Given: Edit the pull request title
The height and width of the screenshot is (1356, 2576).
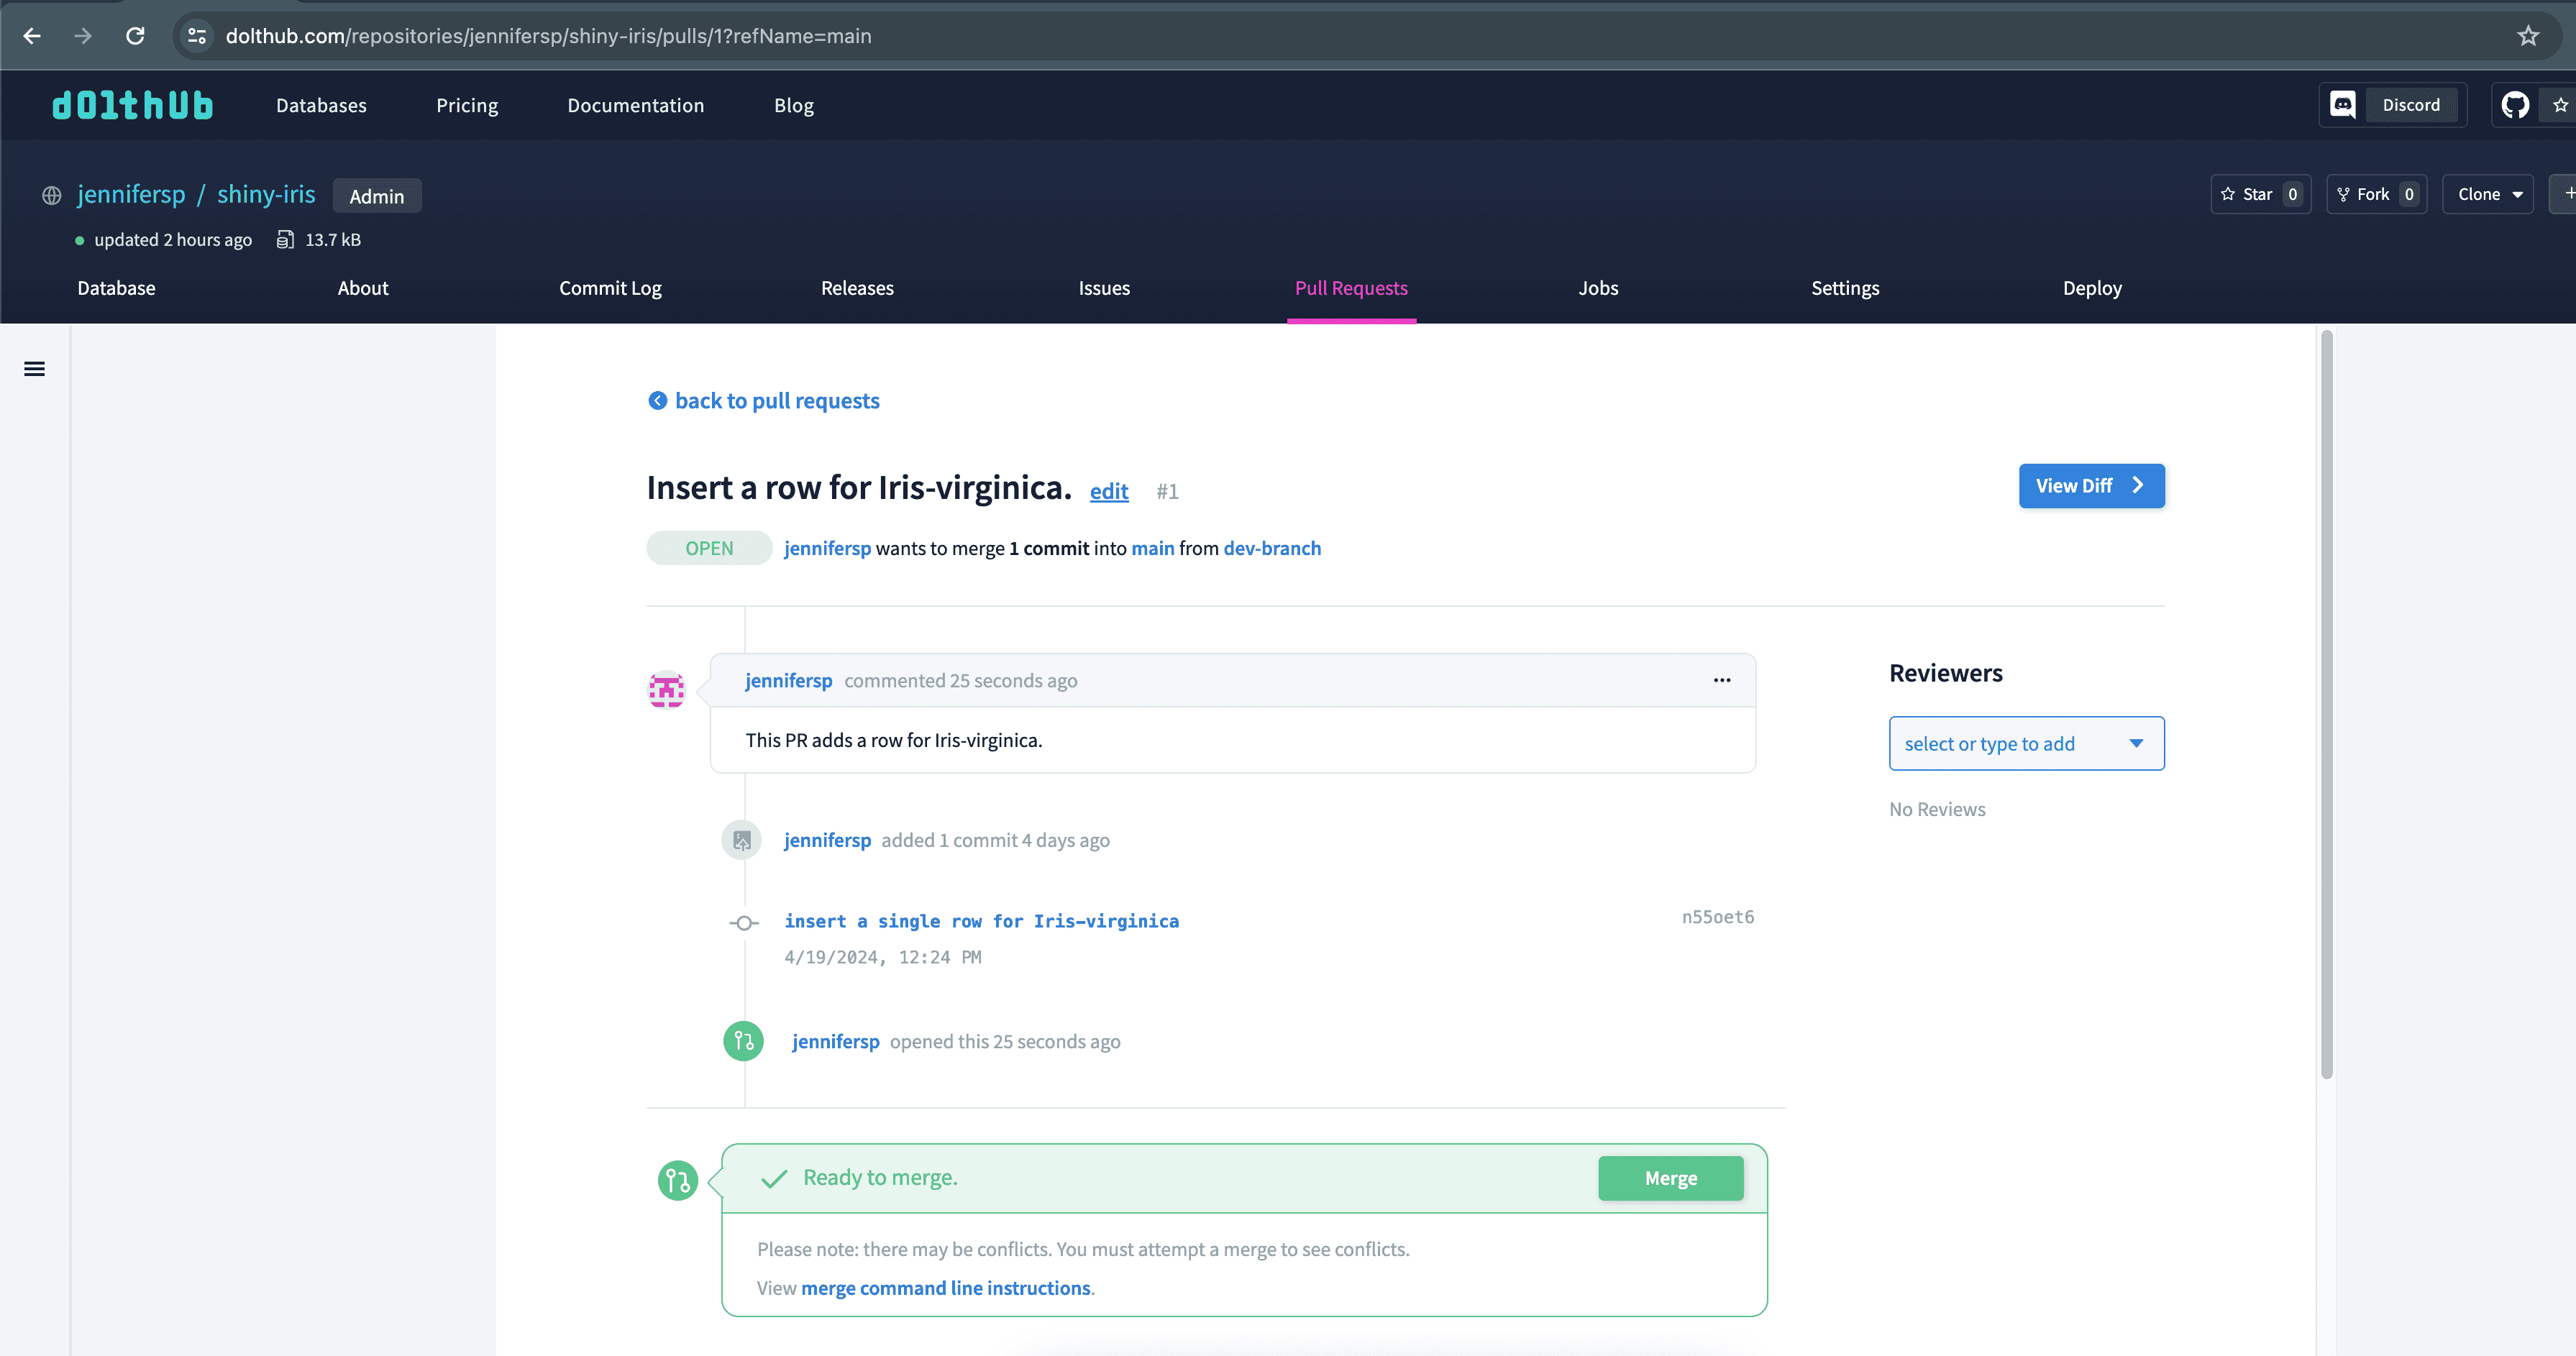Looking at the screenshot, I should [x=1109, y=491].
